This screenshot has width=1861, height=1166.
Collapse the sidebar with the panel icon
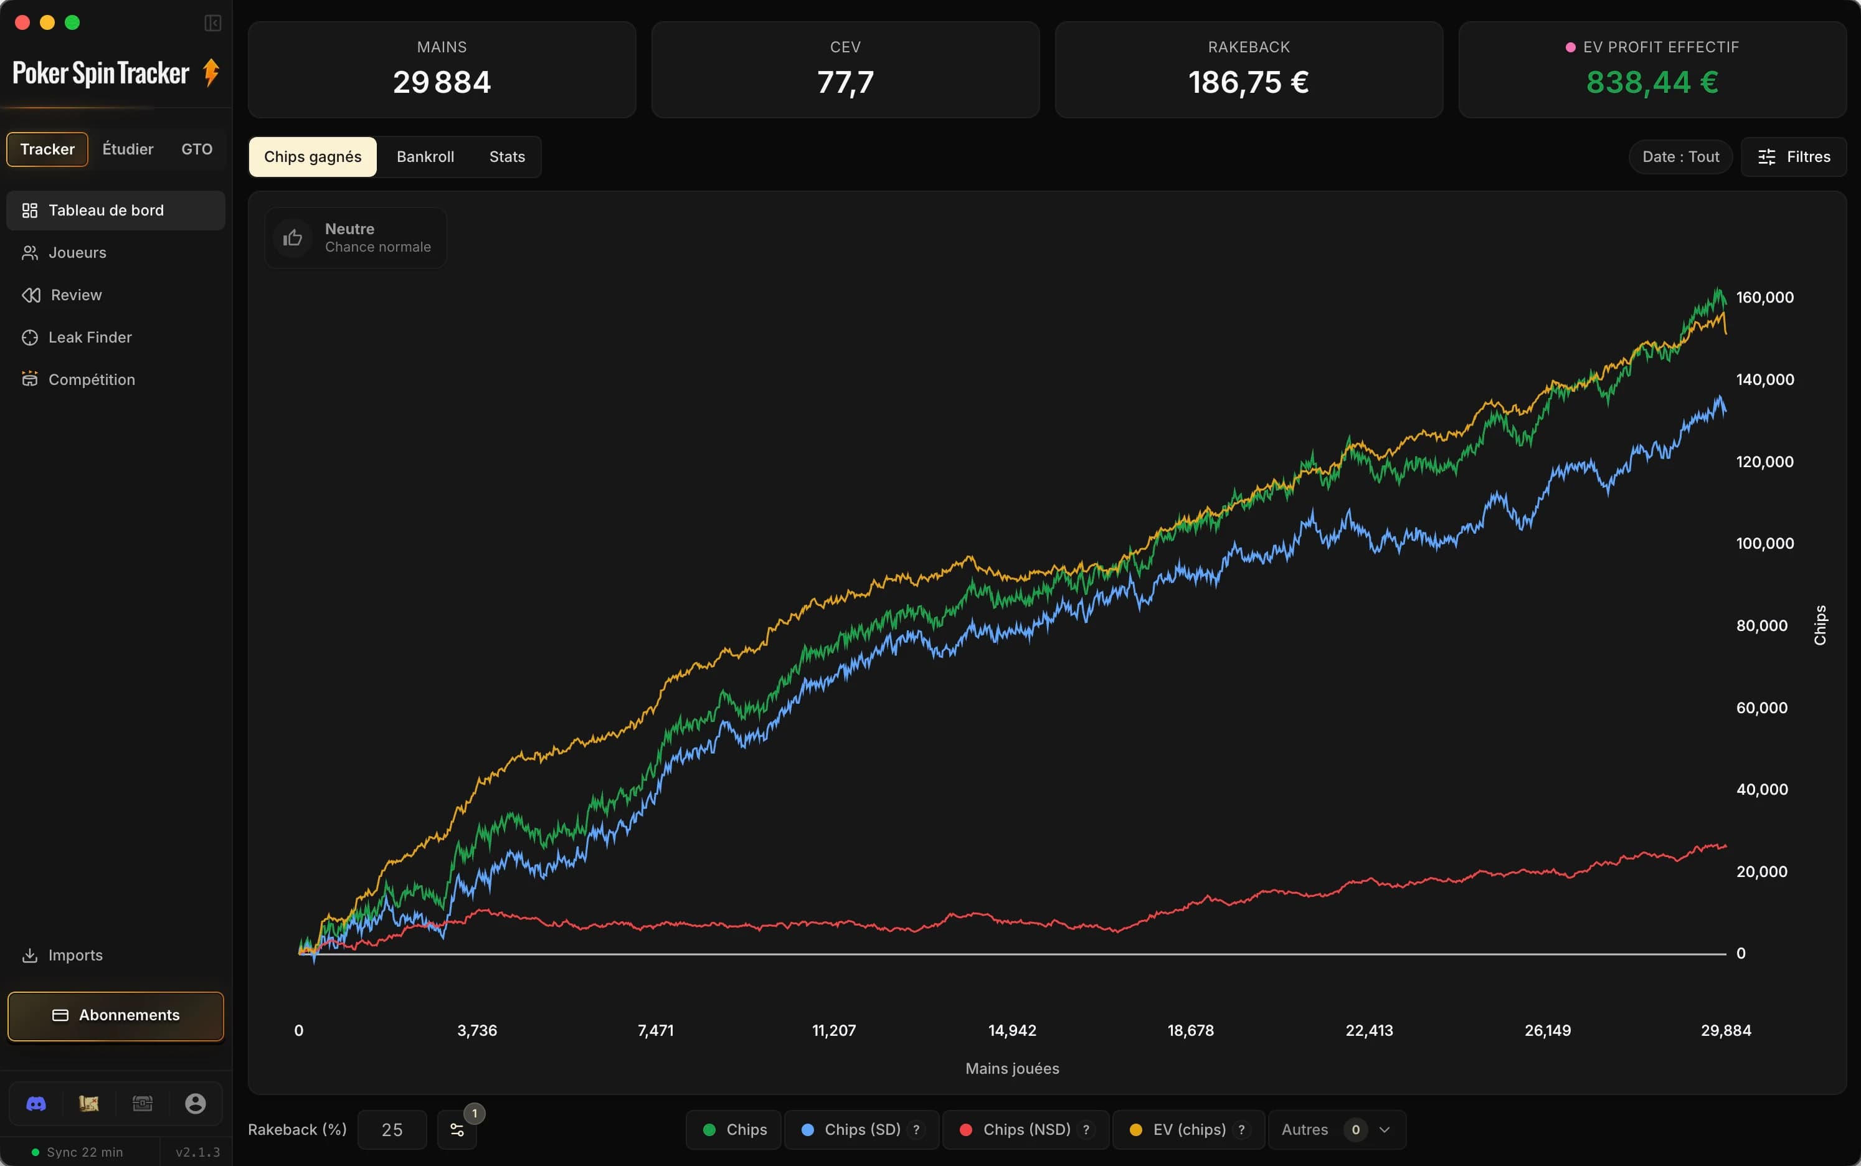[x=213, y=23]
